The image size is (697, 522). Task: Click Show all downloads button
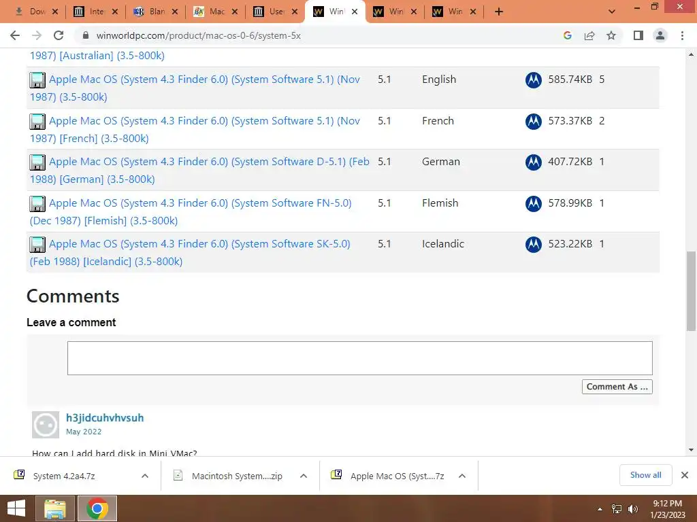coord(645,475)
